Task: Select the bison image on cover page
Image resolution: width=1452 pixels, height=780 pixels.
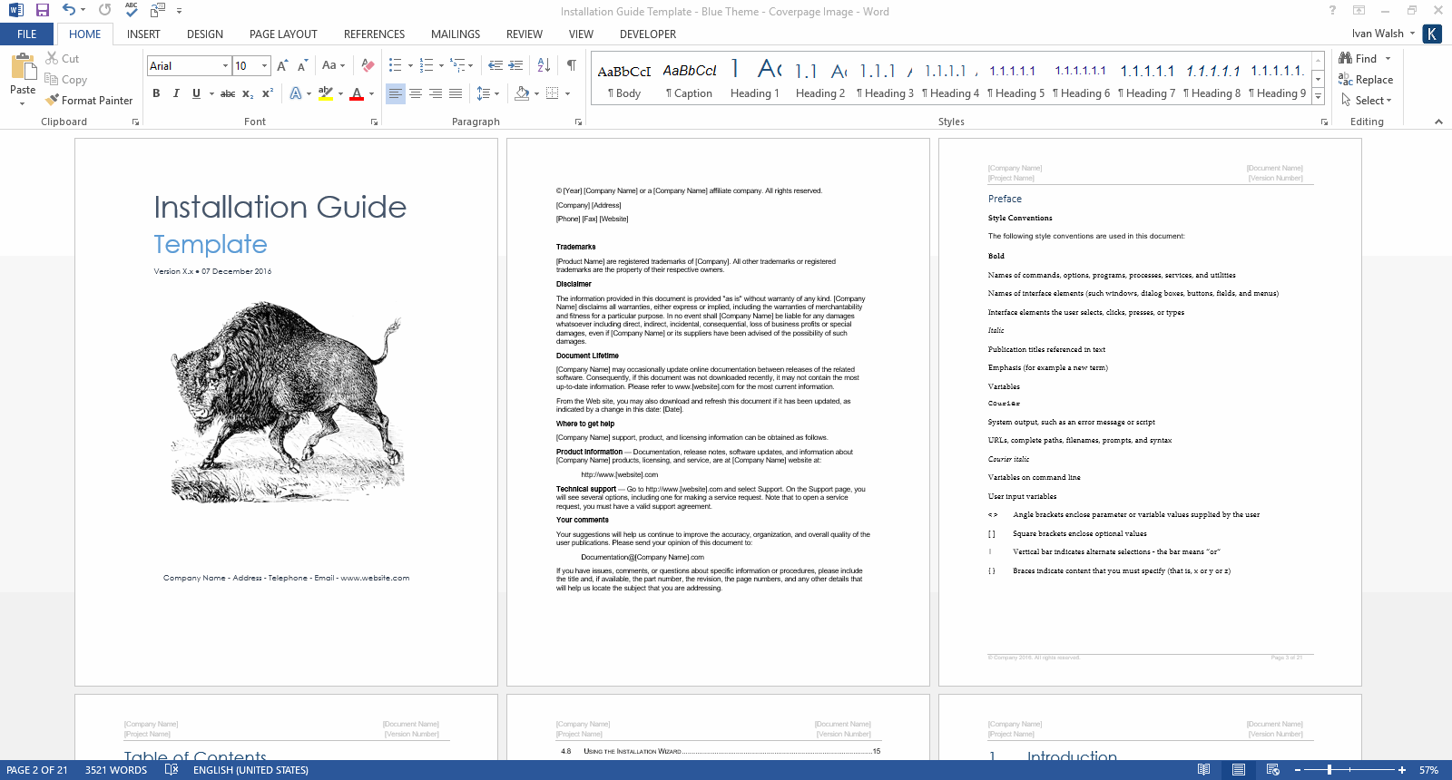Action: tap(287, 403)
